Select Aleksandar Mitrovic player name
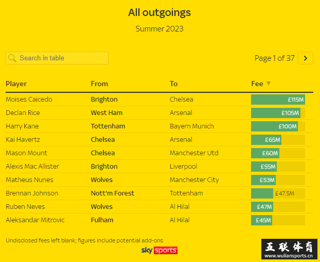 tap(35, 220)
